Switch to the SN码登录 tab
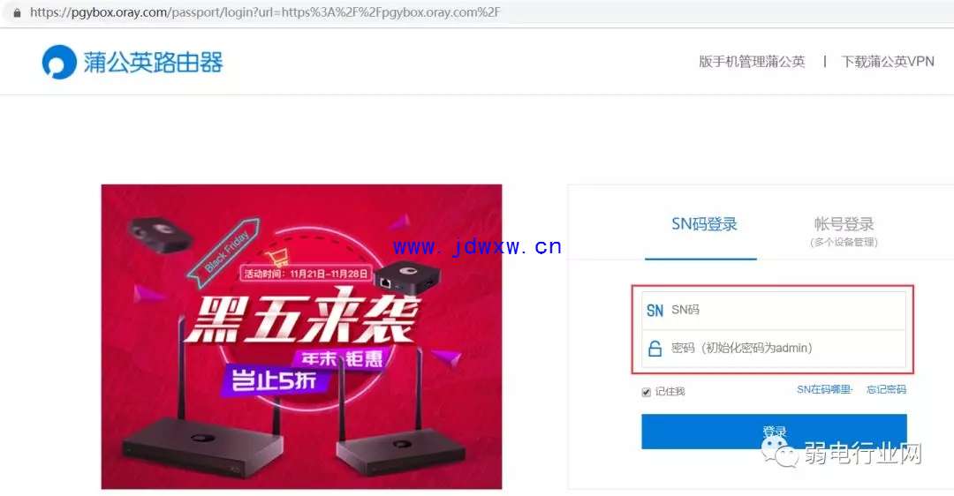 point(704,224)
